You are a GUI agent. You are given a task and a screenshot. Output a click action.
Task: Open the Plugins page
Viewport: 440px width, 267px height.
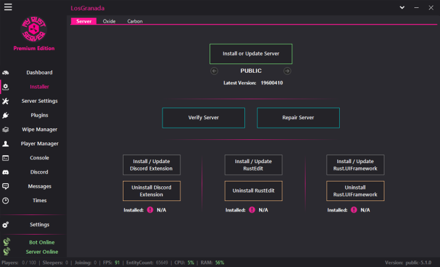coord(39,115)
